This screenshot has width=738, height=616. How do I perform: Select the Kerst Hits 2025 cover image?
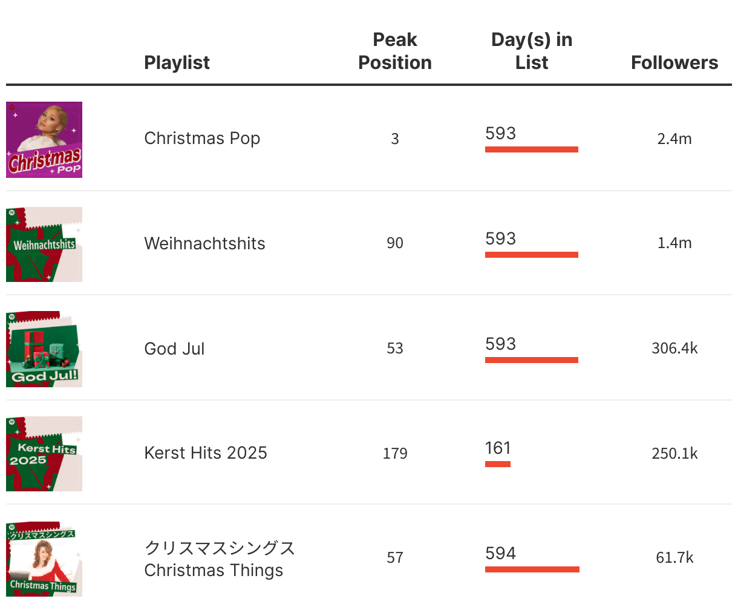[44, 454]
